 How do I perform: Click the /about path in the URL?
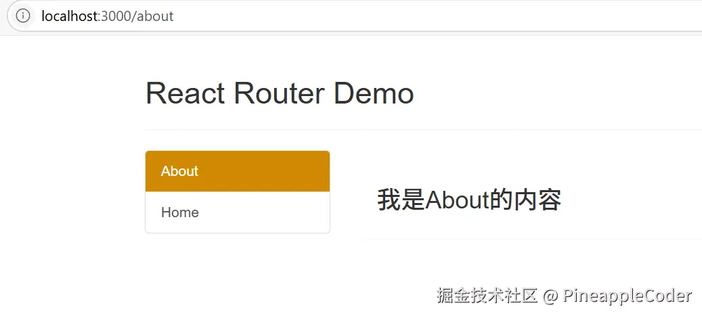(154, 16)
